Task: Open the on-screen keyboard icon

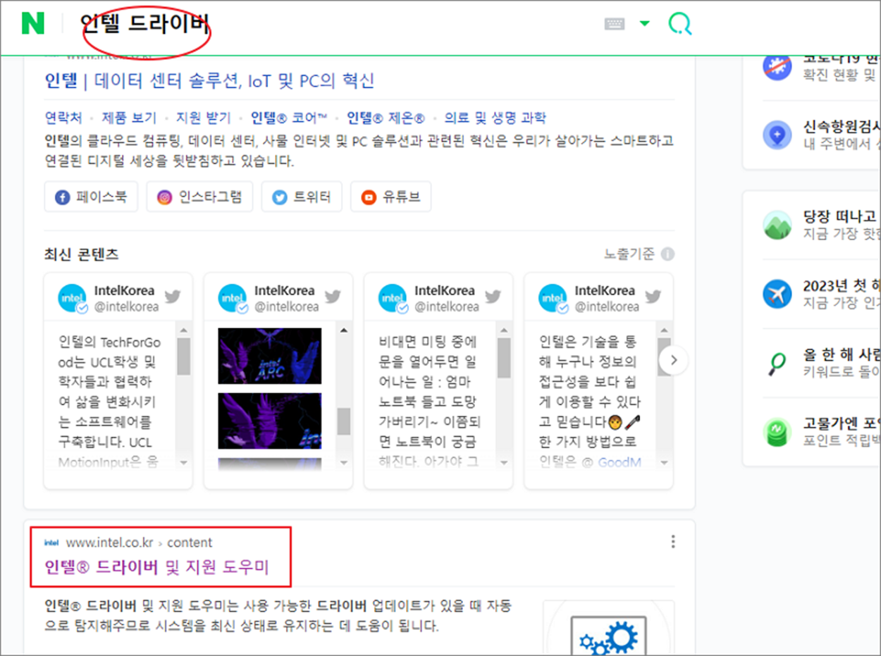Action: [615, 24]
